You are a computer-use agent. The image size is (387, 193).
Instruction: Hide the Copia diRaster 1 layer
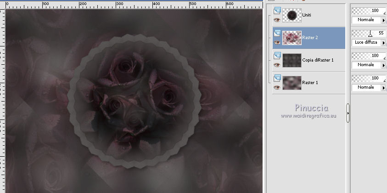click(276, 65)
